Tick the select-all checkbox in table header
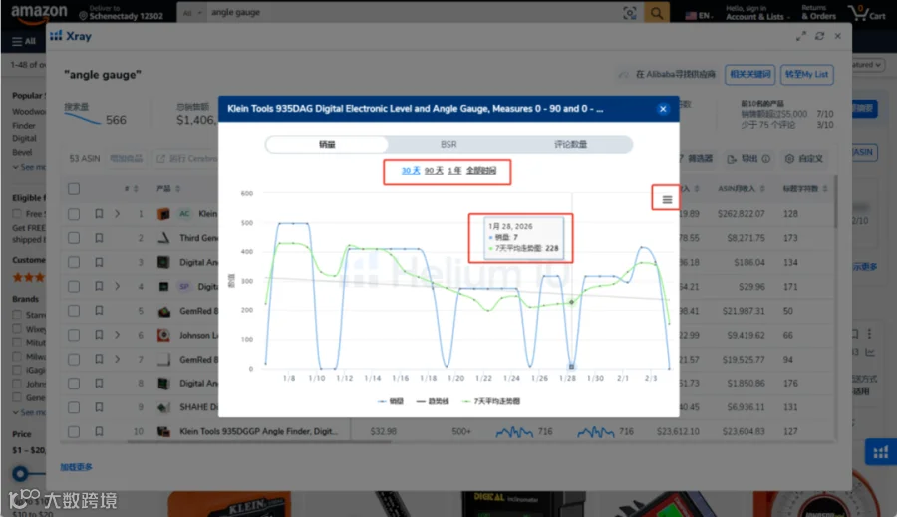The width and height of the screenshot is (897, 517). tap(74, 188)
